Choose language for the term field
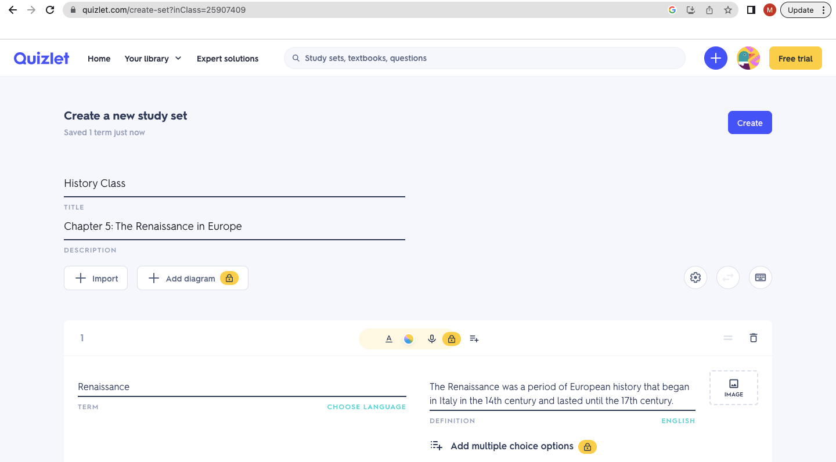This screenshot has width=836, height=462. tap(366, 407)
